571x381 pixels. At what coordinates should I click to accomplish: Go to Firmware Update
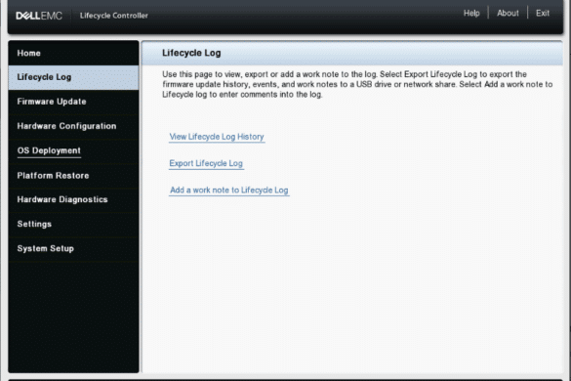[x=73, y=102]
